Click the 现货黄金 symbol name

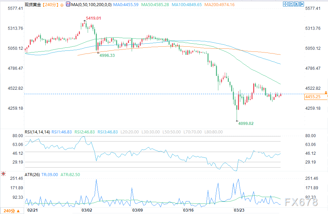click(33, 5)
